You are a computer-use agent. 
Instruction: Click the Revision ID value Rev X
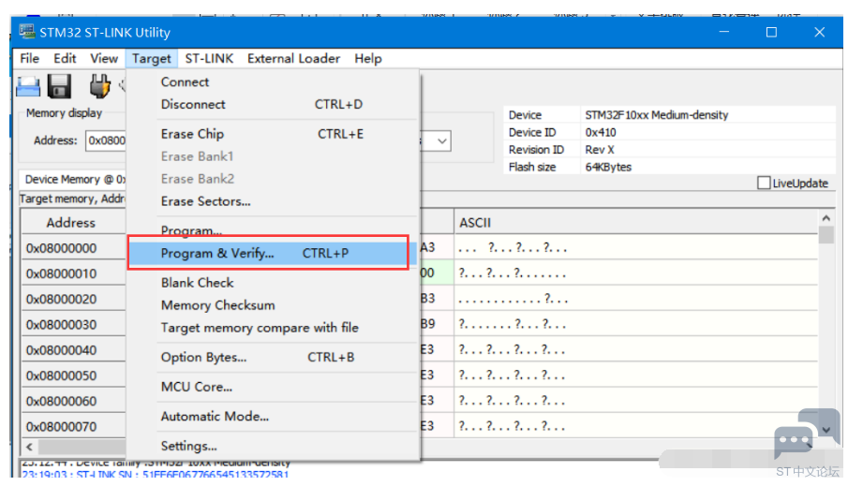pyautogui.click(x=600, y=150)
